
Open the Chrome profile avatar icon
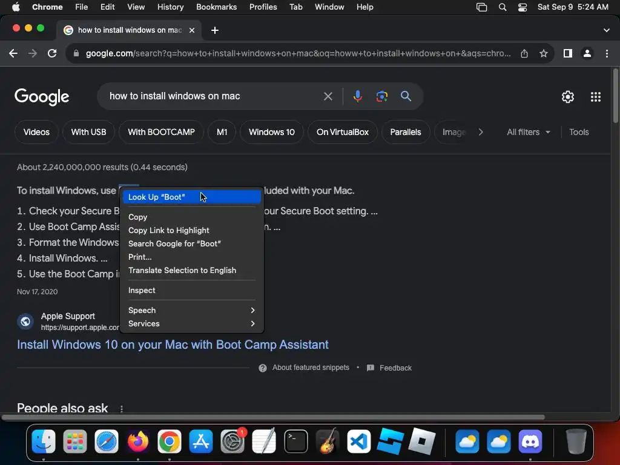[587, 53]
